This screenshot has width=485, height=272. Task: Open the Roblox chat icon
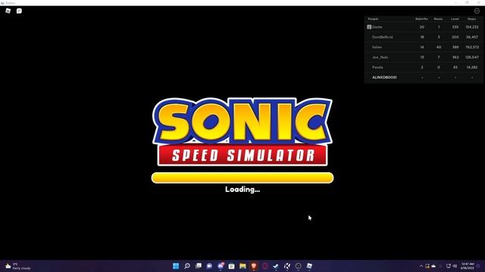pos(19,11)
